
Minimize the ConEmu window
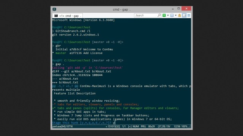(x=173, y=9)
